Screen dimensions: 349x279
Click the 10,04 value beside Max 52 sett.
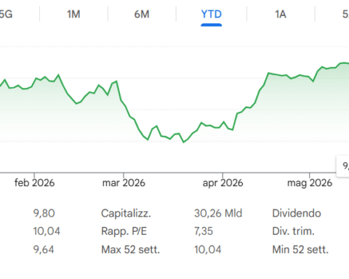click(208, 249)
